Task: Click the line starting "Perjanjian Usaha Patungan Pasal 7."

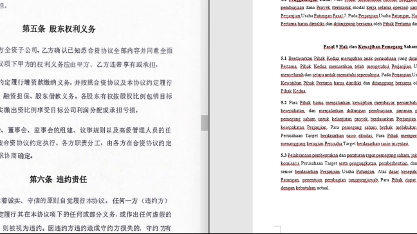Action: coord(349,16)
